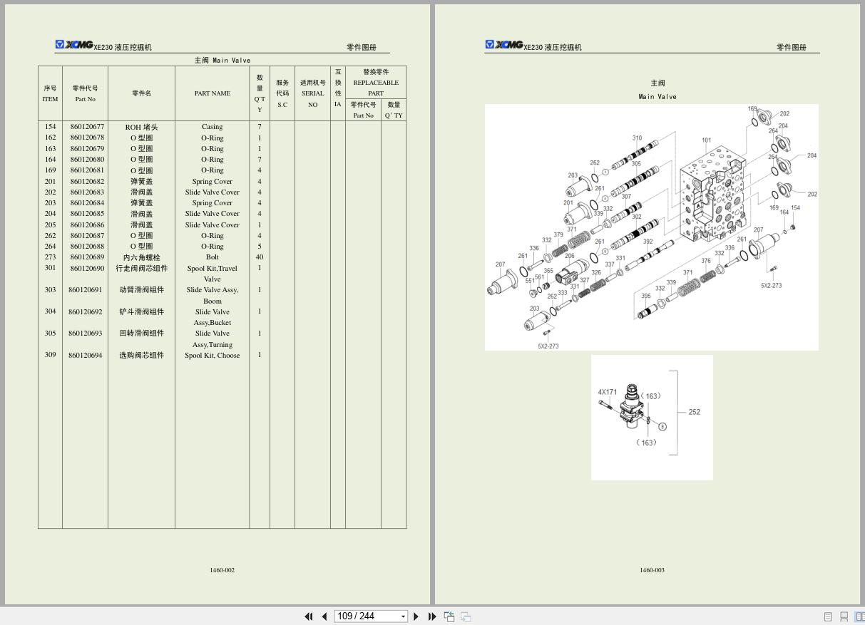This screenshot has height=625, width=865.
Task: Click quantity 40 for the Bolt row
Action: click(260, 257)
